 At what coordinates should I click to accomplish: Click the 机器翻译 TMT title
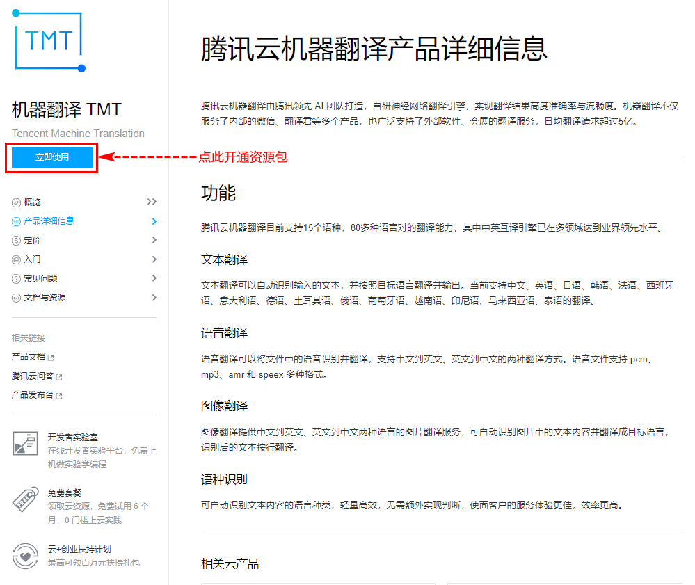(67, 109)
